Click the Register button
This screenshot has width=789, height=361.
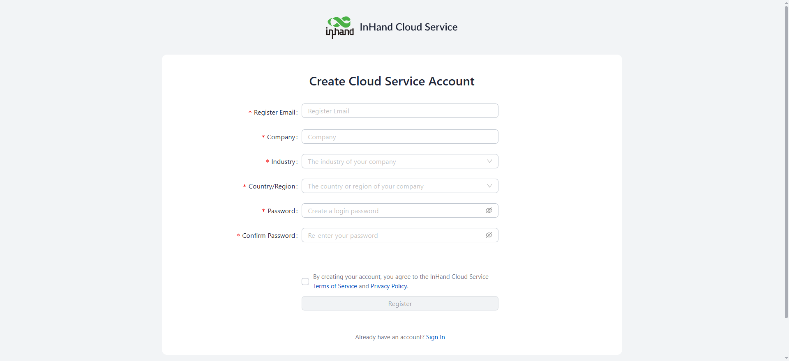click(400, 304)
